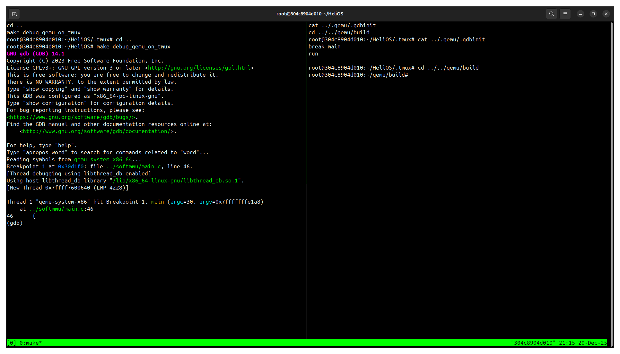Click the highlighted main function name

[157, 202]
